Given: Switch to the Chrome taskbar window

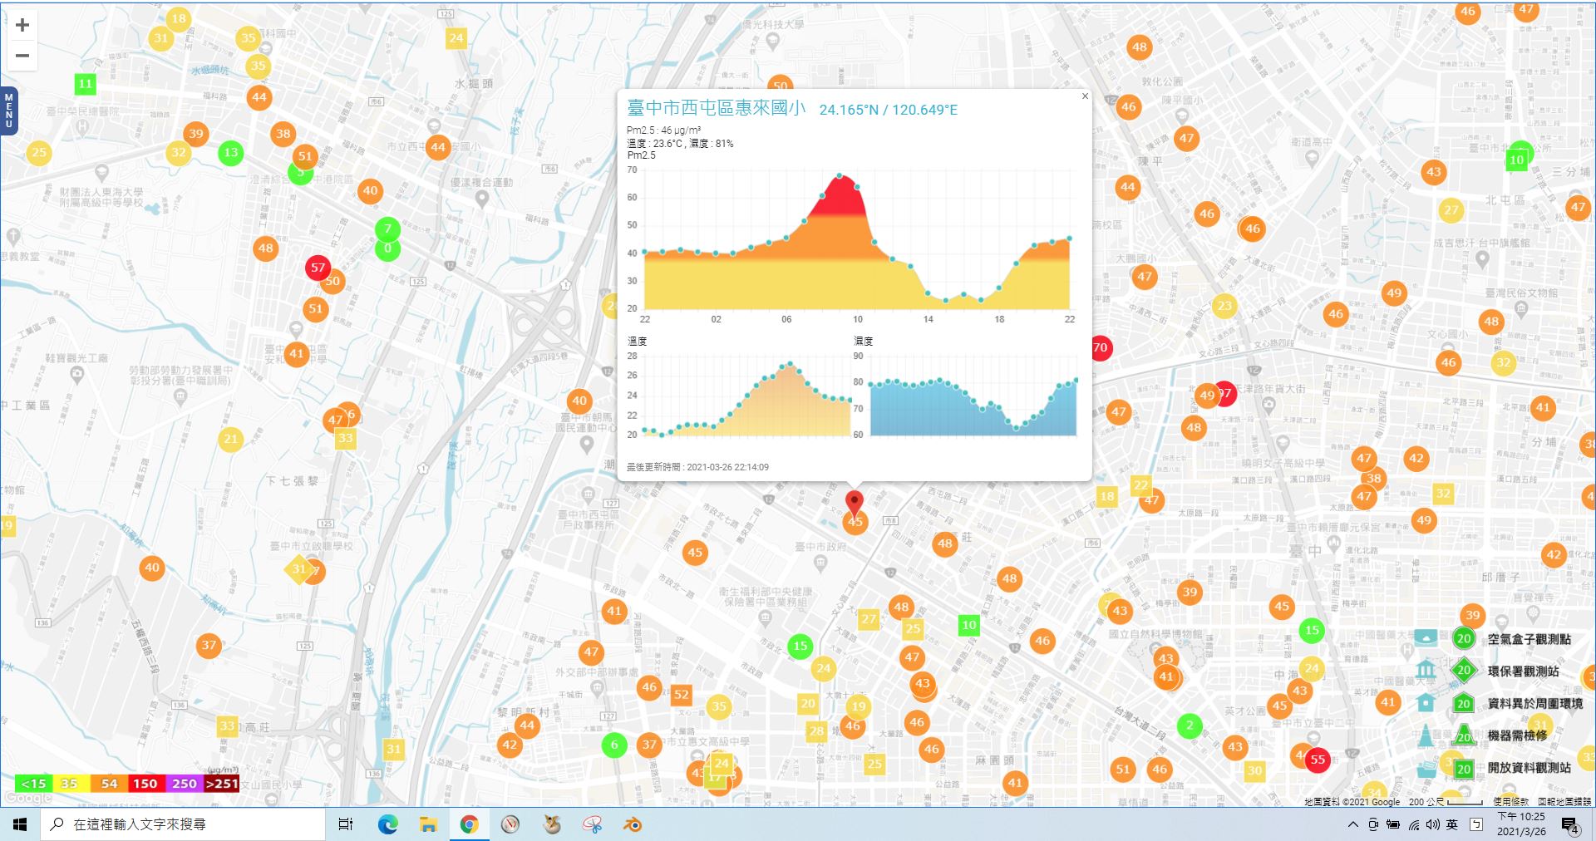Looking at the screenshot, I should tap(469, 824).
